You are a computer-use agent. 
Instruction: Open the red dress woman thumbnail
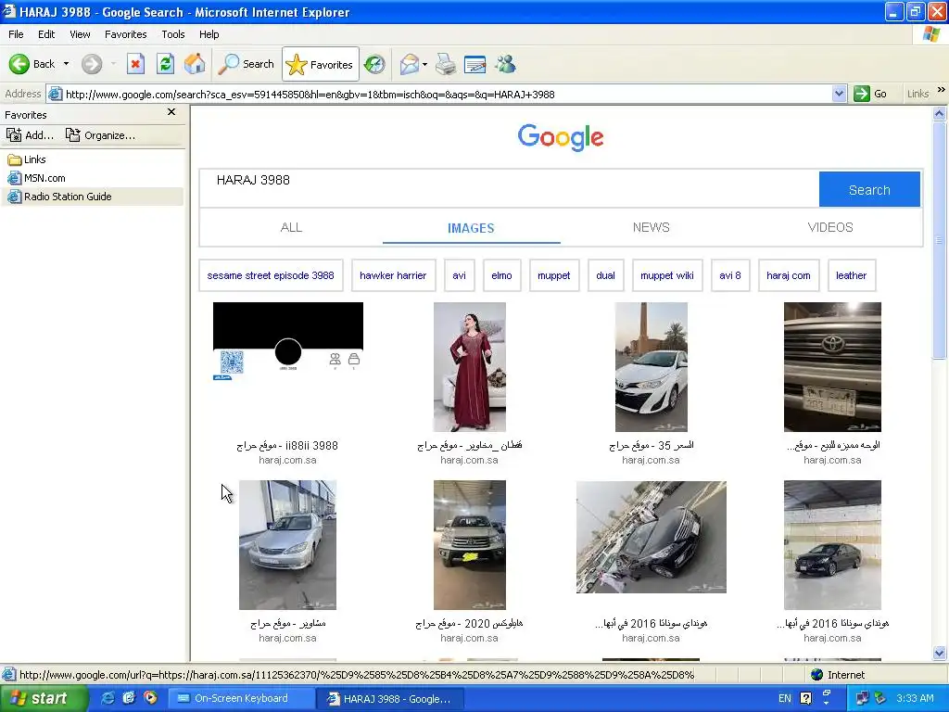[470, 367]
